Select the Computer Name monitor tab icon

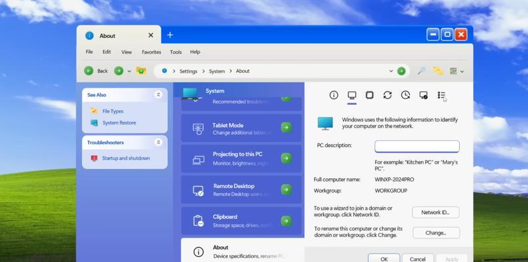351,95
